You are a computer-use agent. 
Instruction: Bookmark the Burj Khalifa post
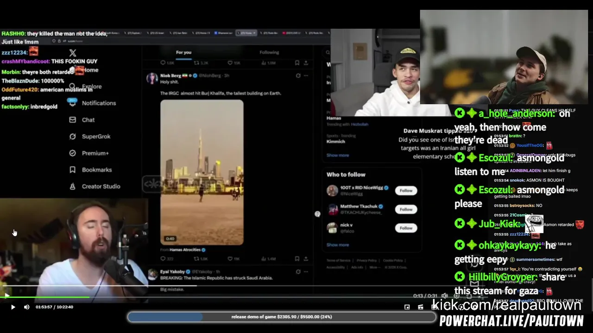[x=297, y=259]
